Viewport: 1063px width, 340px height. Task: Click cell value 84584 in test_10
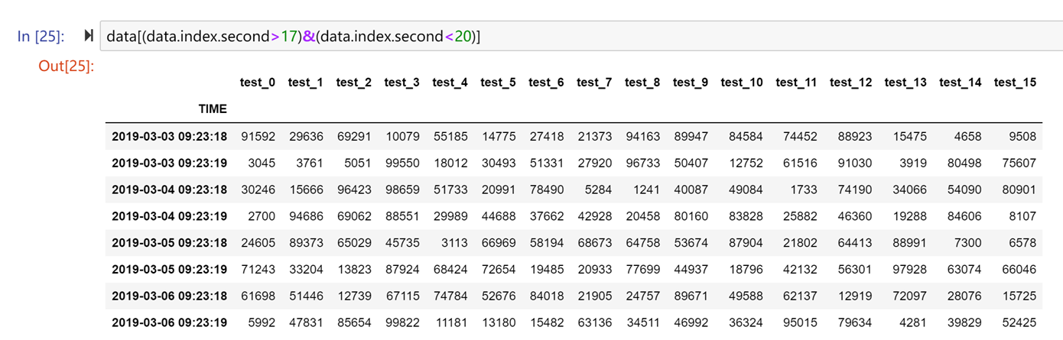[x=746, y=137]
